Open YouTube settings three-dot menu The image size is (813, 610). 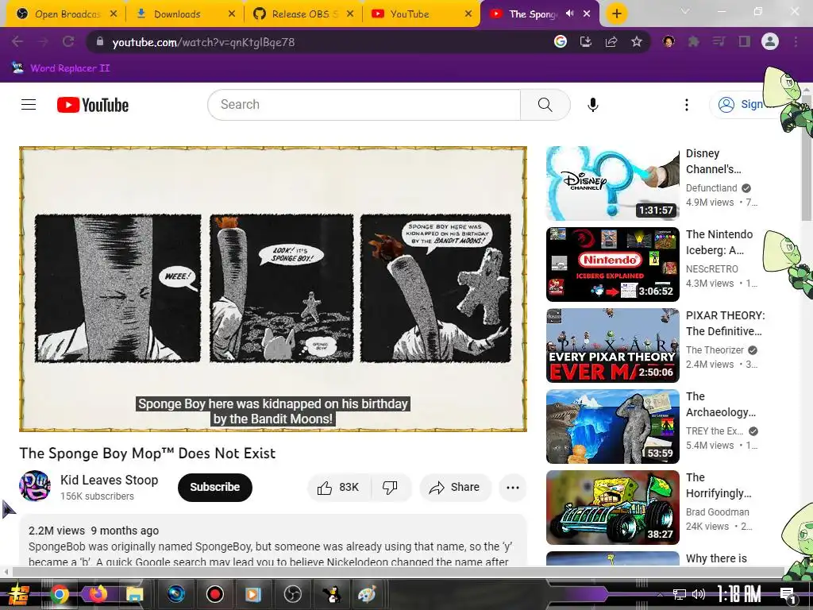pos(687,105)
